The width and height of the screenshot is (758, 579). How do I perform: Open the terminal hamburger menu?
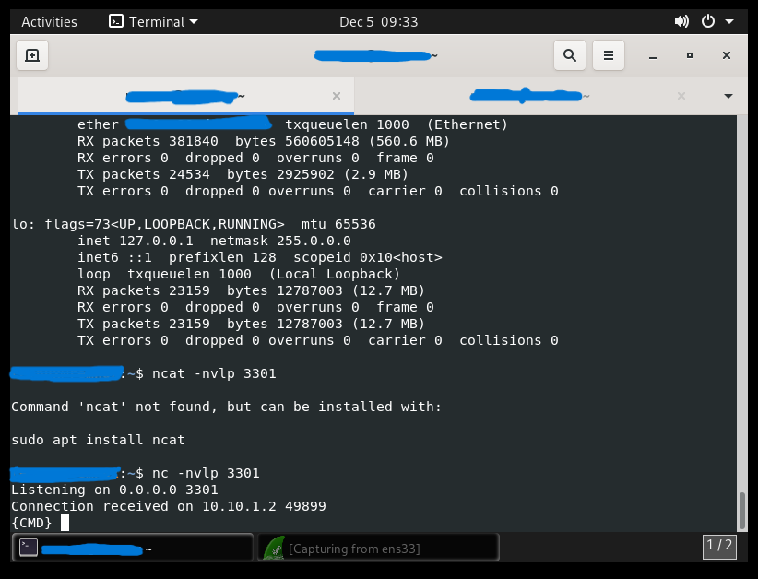pyautogui.click(x=609, y=55)
